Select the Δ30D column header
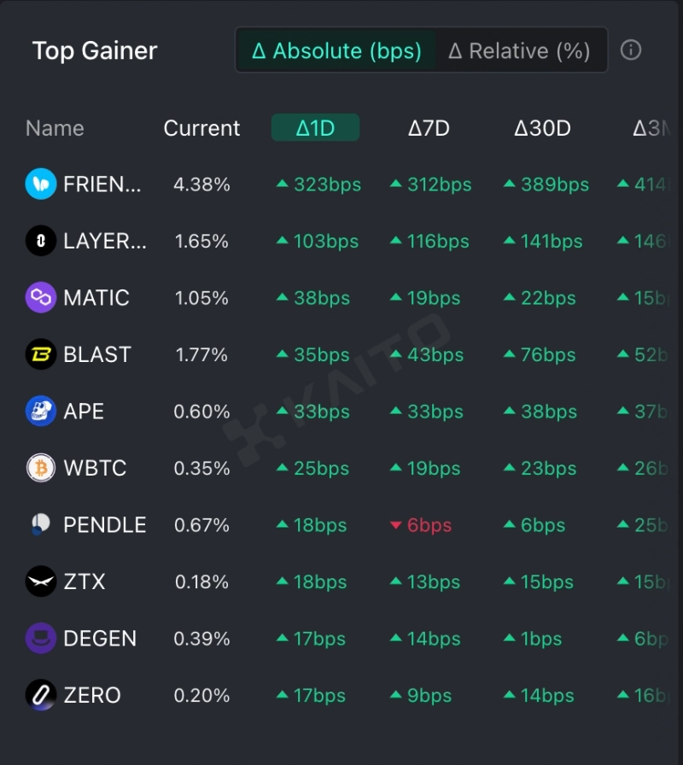 (x=542, y=128)
